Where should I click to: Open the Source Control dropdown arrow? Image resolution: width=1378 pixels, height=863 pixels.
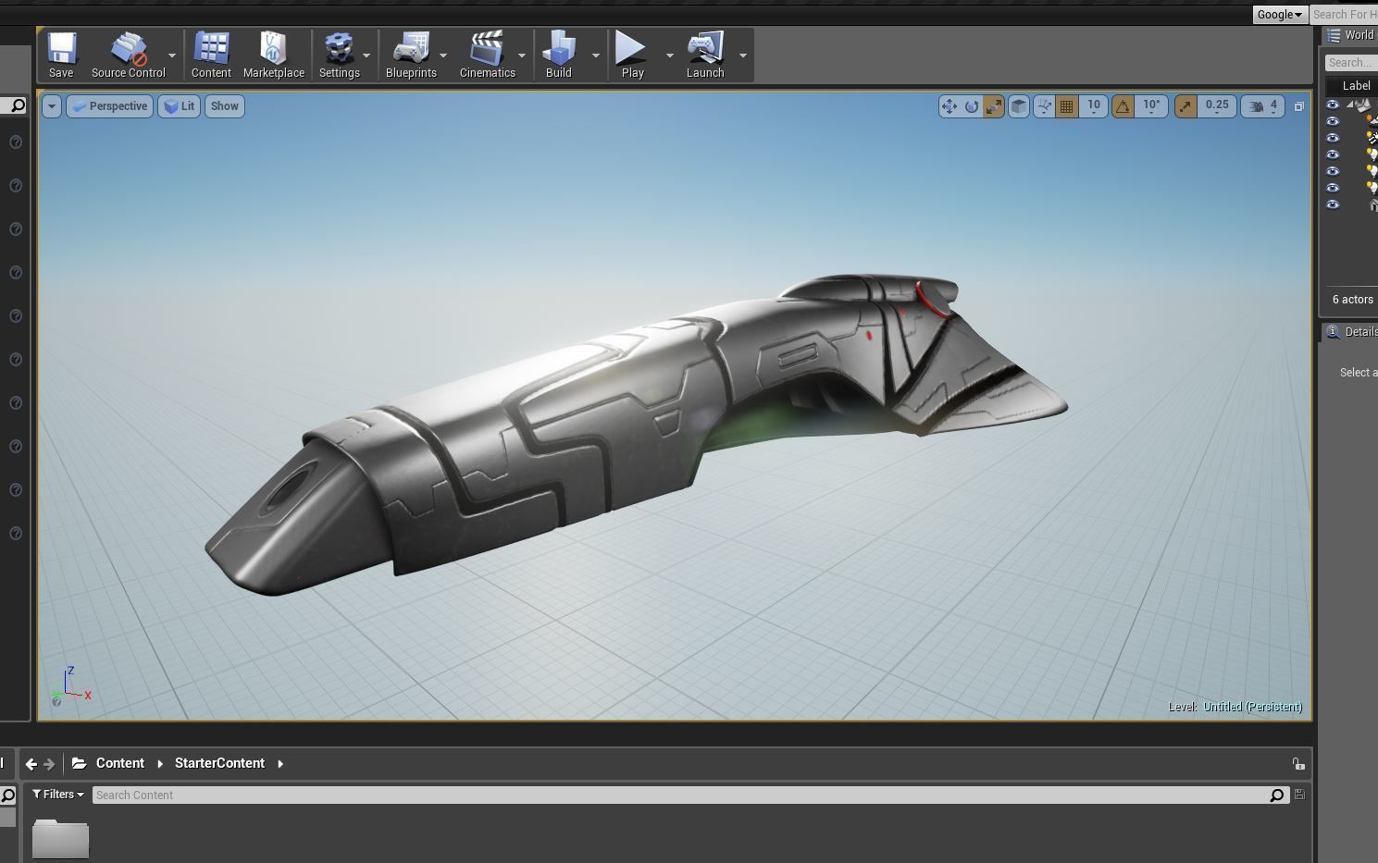[x=171, y=55]
